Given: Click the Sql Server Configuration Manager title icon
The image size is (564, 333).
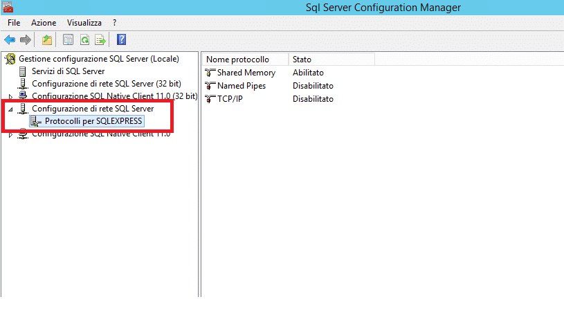Looking at the screenshot, I should point(7,7).
